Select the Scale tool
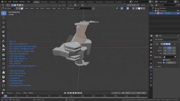 4,31
